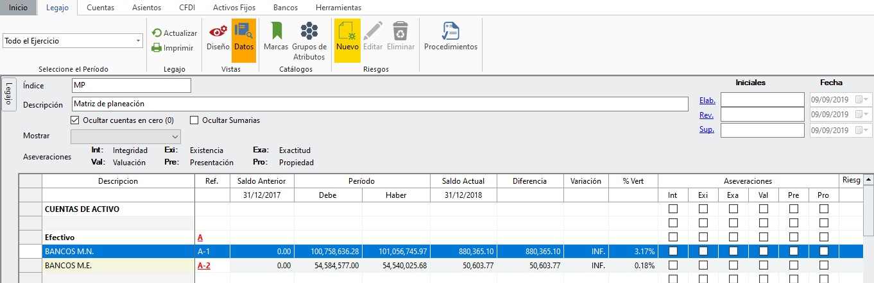Viewport: 874px width, 283px height.
Task: Switch to the Activos Fijos tab
Action: (x=234, y=8)
